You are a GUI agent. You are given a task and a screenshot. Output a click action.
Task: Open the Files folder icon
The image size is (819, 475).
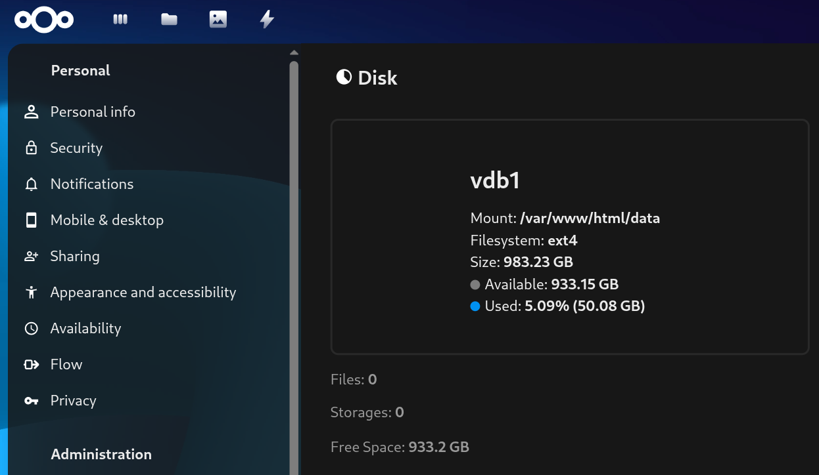coord(170,20)
